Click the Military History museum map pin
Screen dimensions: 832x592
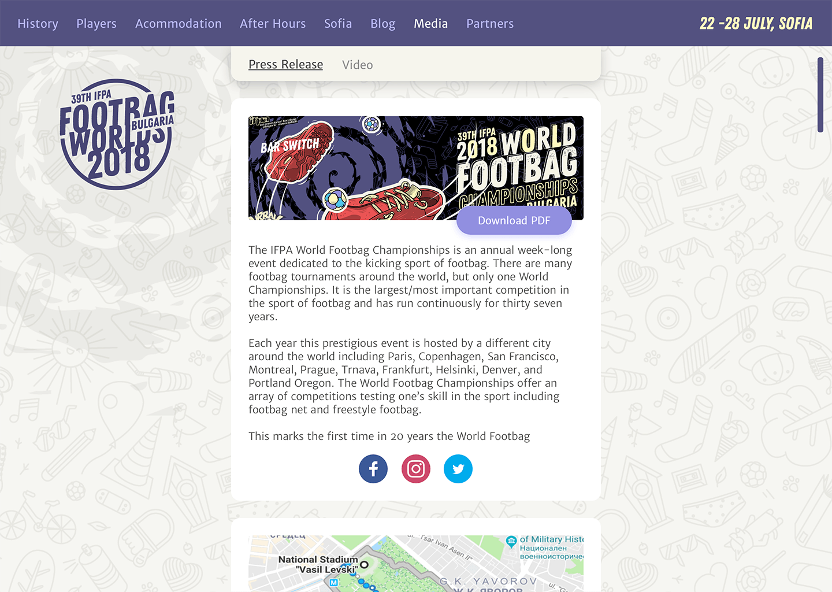(511, 542)
